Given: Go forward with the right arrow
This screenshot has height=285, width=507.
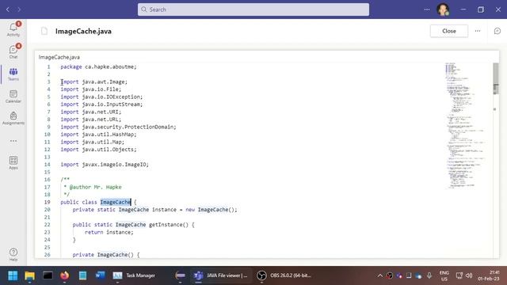Looking at the screenshot, I should coord(19,9).
